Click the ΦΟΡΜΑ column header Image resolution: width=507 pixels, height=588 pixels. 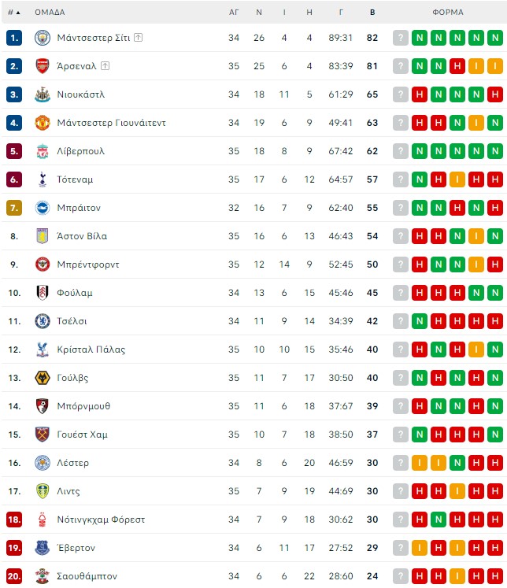pyautogui.click(x=448, y=13)
